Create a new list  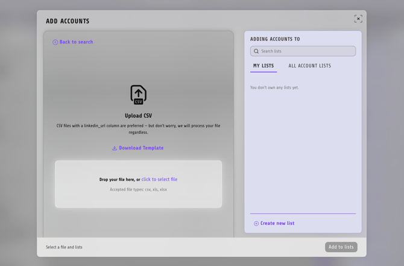(274, 223)
